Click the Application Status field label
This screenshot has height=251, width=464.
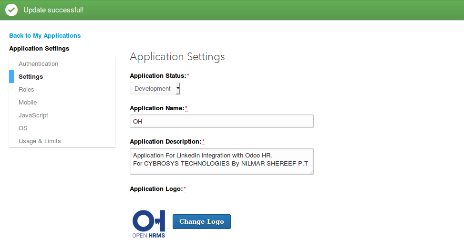[157, 76]
